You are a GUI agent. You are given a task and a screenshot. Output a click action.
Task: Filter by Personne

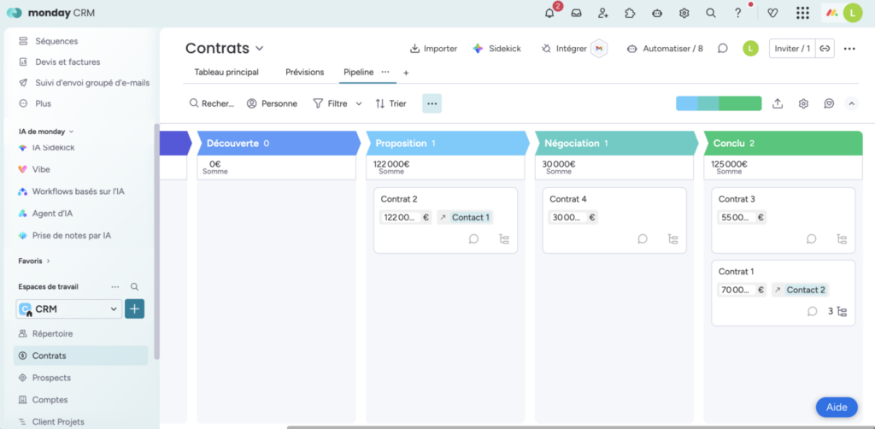point(272,103)
